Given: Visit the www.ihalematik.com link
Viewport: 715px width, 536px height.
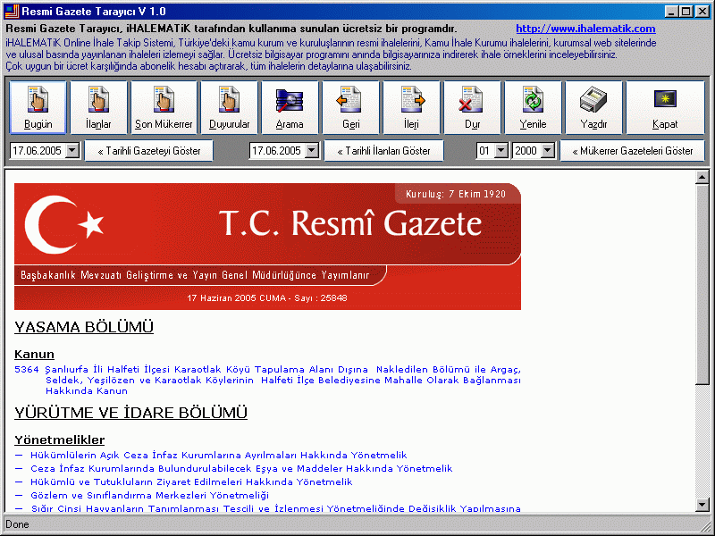Looking at the screenshot, I should tap(585, 28).
